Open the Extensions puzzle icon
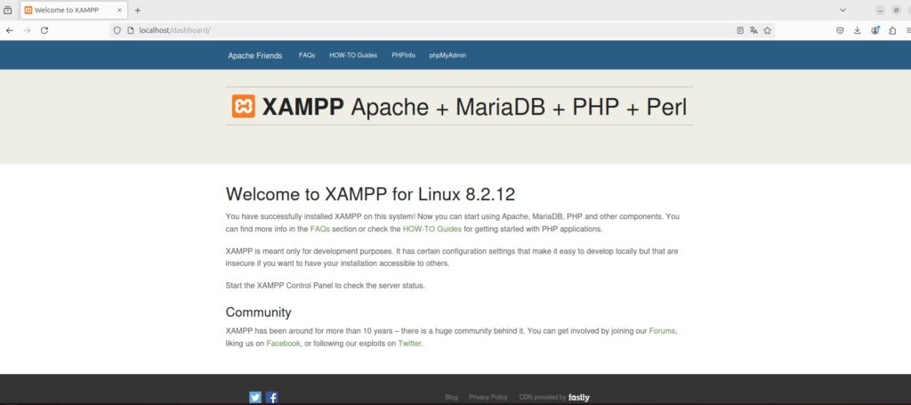911x405 pixels. 892,31
